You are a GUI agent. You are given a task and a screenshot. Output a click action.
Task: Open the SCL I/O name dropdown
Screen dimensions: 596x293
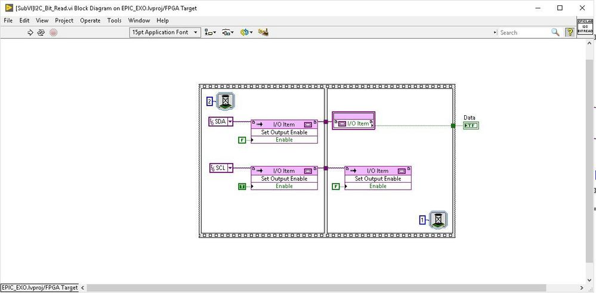click(230, 168)
